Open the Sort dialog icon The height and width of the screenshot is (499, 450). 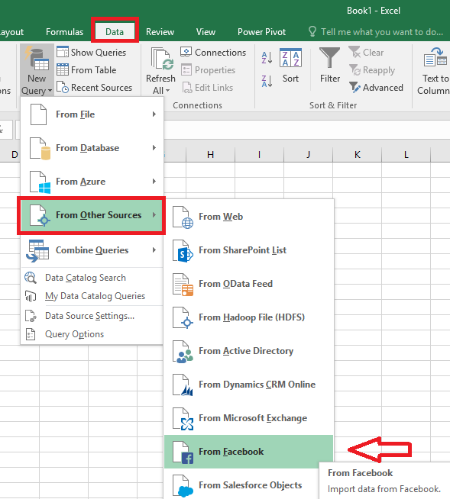[x=290, y=58]
